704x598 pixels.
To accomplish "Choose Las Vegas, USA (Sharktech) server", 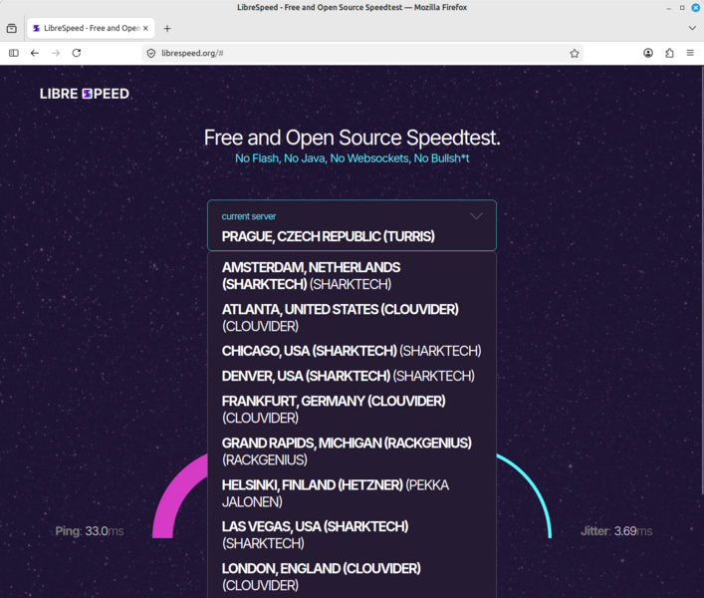I will (x=352, y=535).
